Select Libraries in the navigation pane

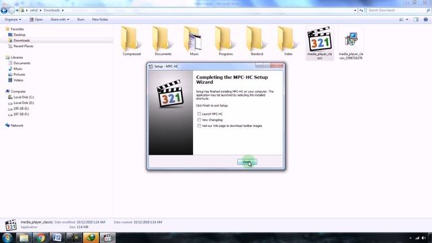point(17,57)
